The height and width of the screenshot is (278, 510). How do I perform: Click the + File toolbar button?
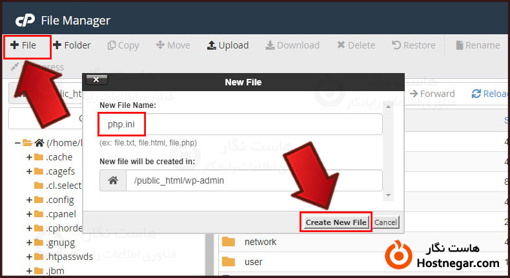tap(23, 45)
